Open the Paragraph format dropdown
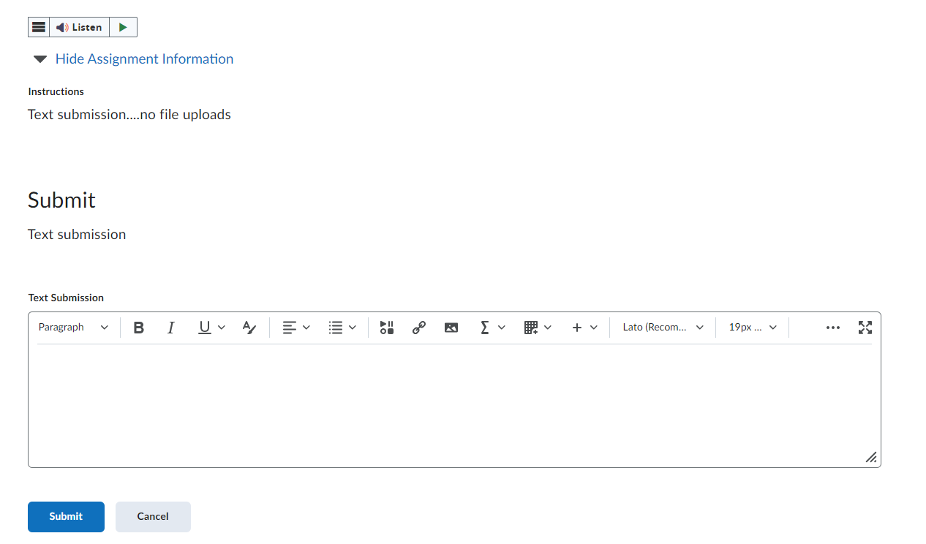Screen dimensions: 926x544 tap(73, 328)
